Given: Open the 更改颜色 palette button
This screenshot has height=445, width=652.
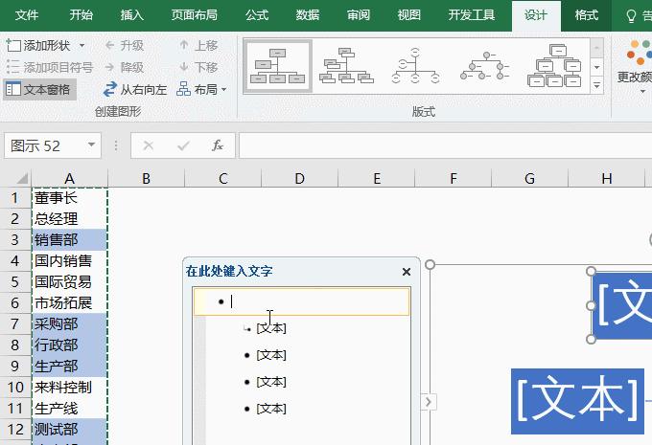Looking at the screenshot, I should click(x=637, y=66).
